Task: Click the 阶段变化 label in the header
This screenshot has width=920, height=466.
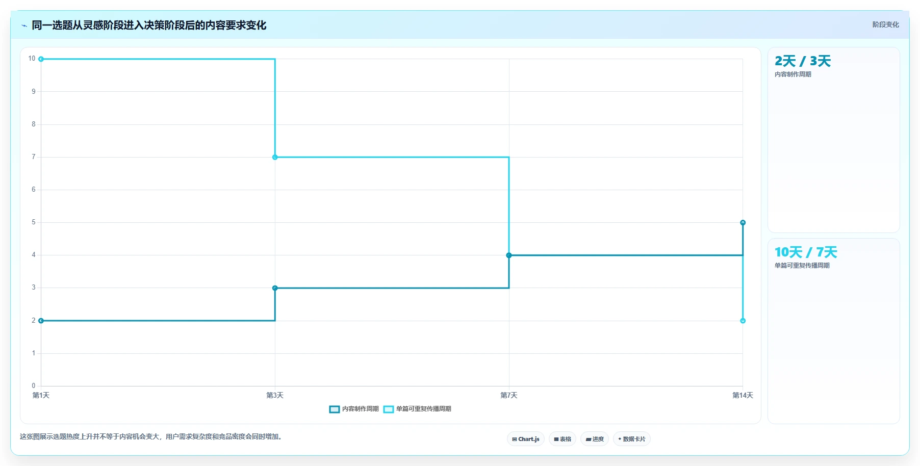Action: coord(885,24)
